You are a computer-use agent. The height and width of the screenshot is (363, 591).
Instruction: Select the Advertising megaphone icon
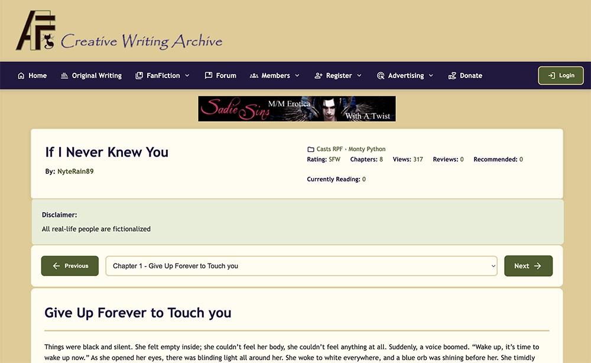tap(381, 75)
